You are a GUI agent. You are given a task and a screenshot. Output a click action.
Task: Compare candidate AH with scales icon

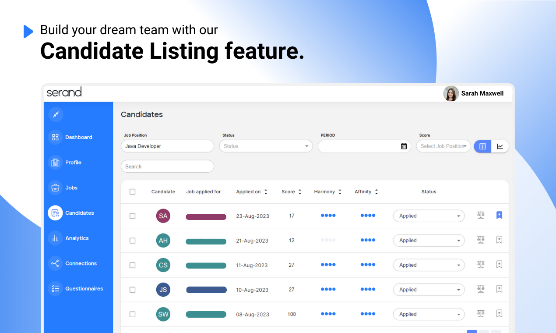481,240
